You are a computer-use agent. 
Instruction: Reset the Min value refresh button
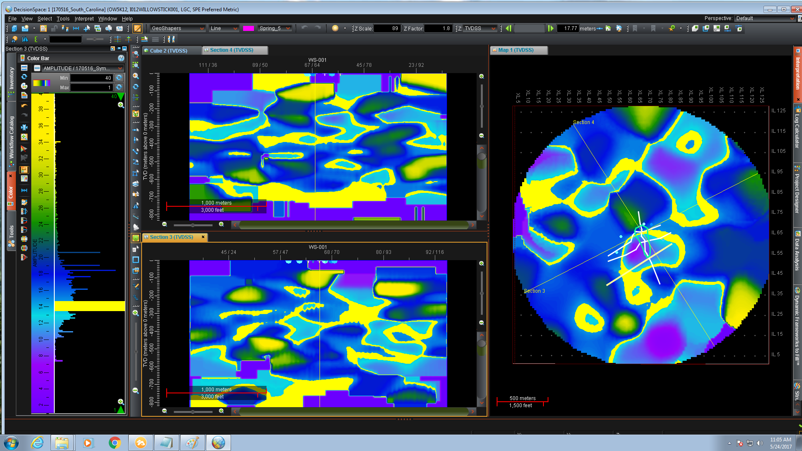119,78
